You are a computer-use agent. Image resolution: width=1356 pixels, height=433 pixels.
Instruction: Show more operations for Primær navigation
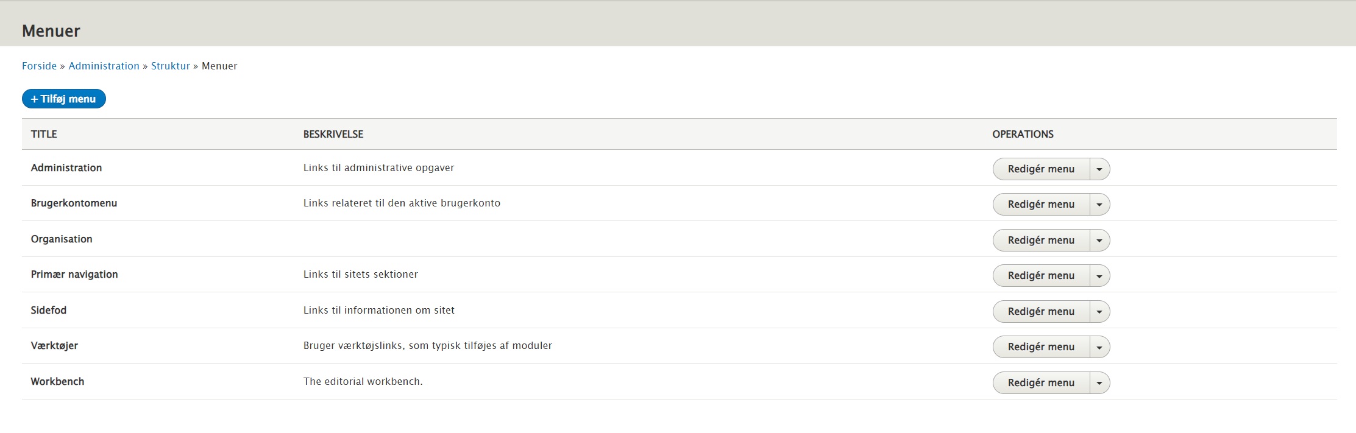[1099, 276]
